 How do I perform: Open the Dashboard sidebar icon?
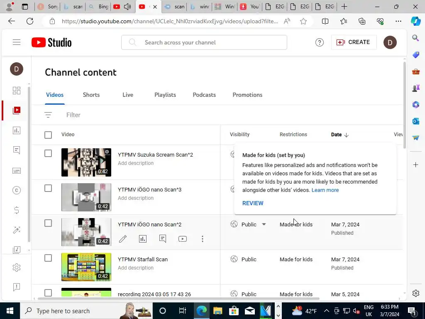pos(17,90)
